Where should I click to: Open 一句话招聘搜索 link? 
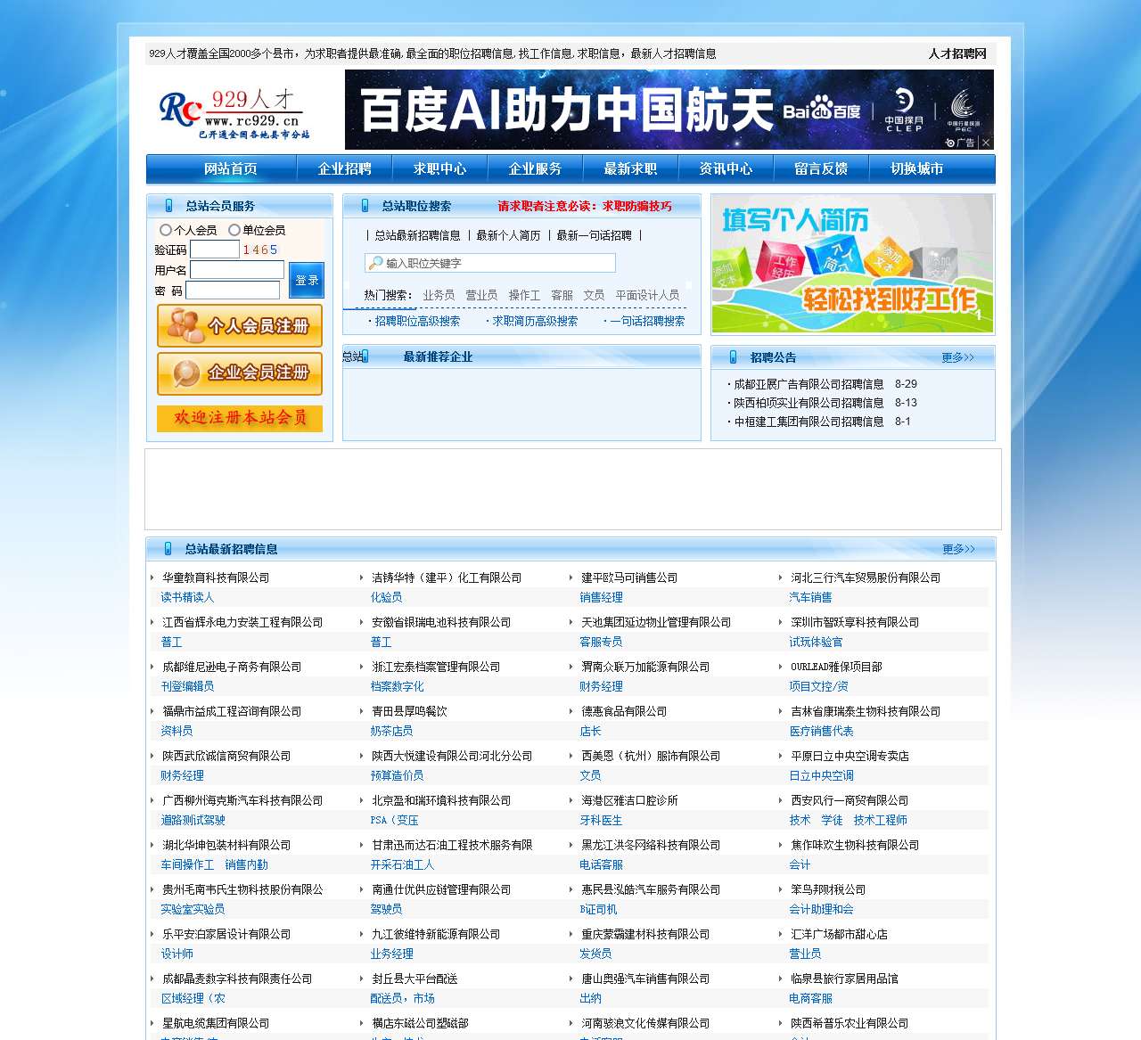pos(647,321)
